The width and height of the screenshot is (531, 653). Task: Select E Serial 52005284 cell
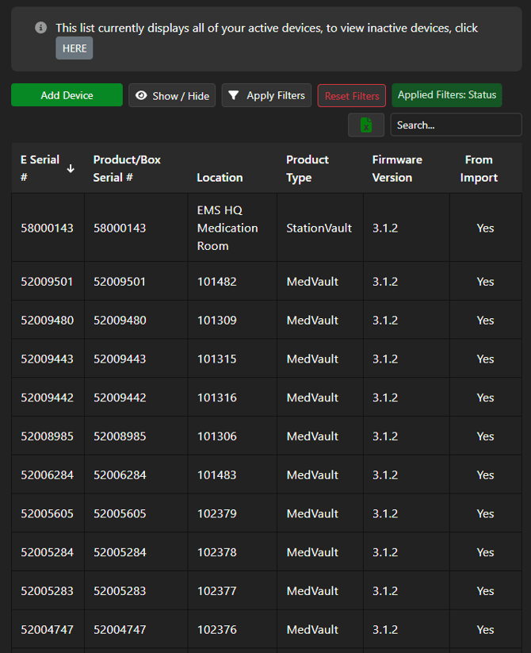click(x=47, y=552)
